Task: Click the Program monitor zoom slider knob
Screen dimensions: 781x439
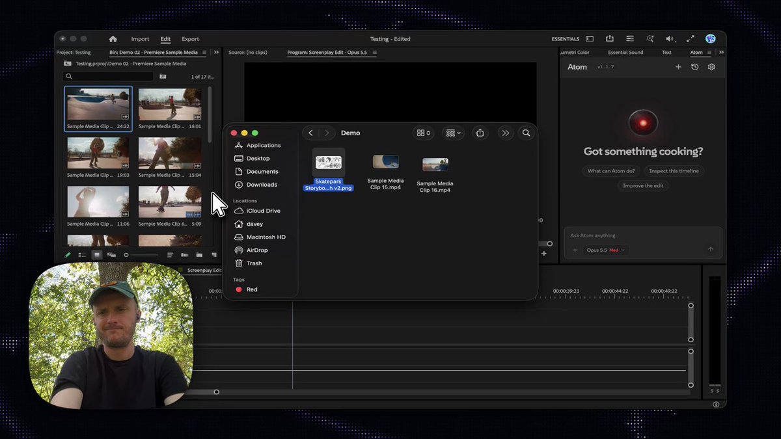Action: pyautogui.click(x=550, y=243)
